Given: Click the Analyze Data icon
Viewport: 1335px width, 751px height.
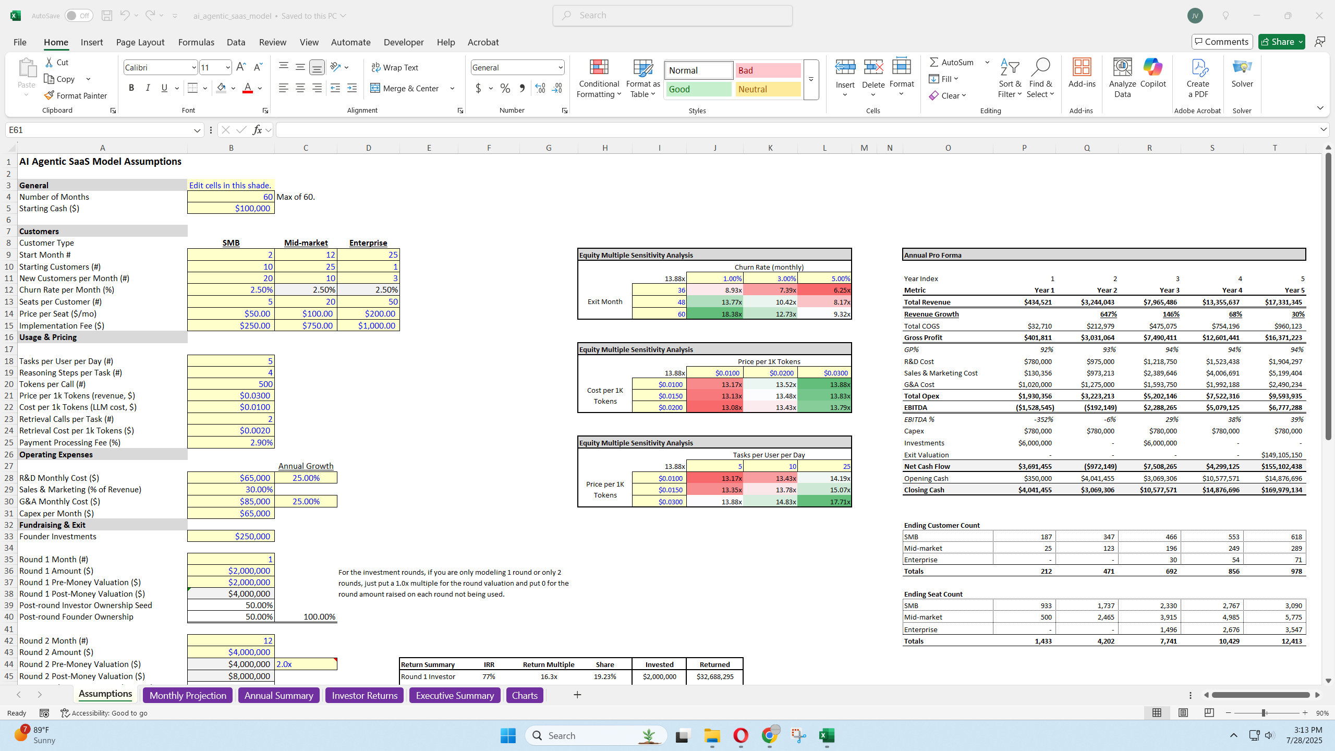Looking at the screenshot, I should [1122, 68].
